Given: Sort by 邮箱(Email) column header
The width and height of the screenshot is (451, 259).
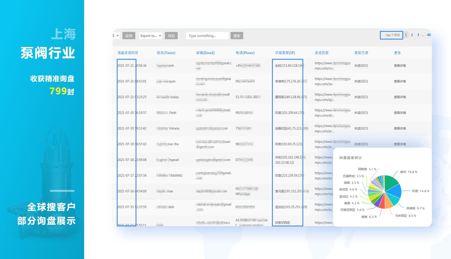Looking at the screenshot, I should 205,53.
